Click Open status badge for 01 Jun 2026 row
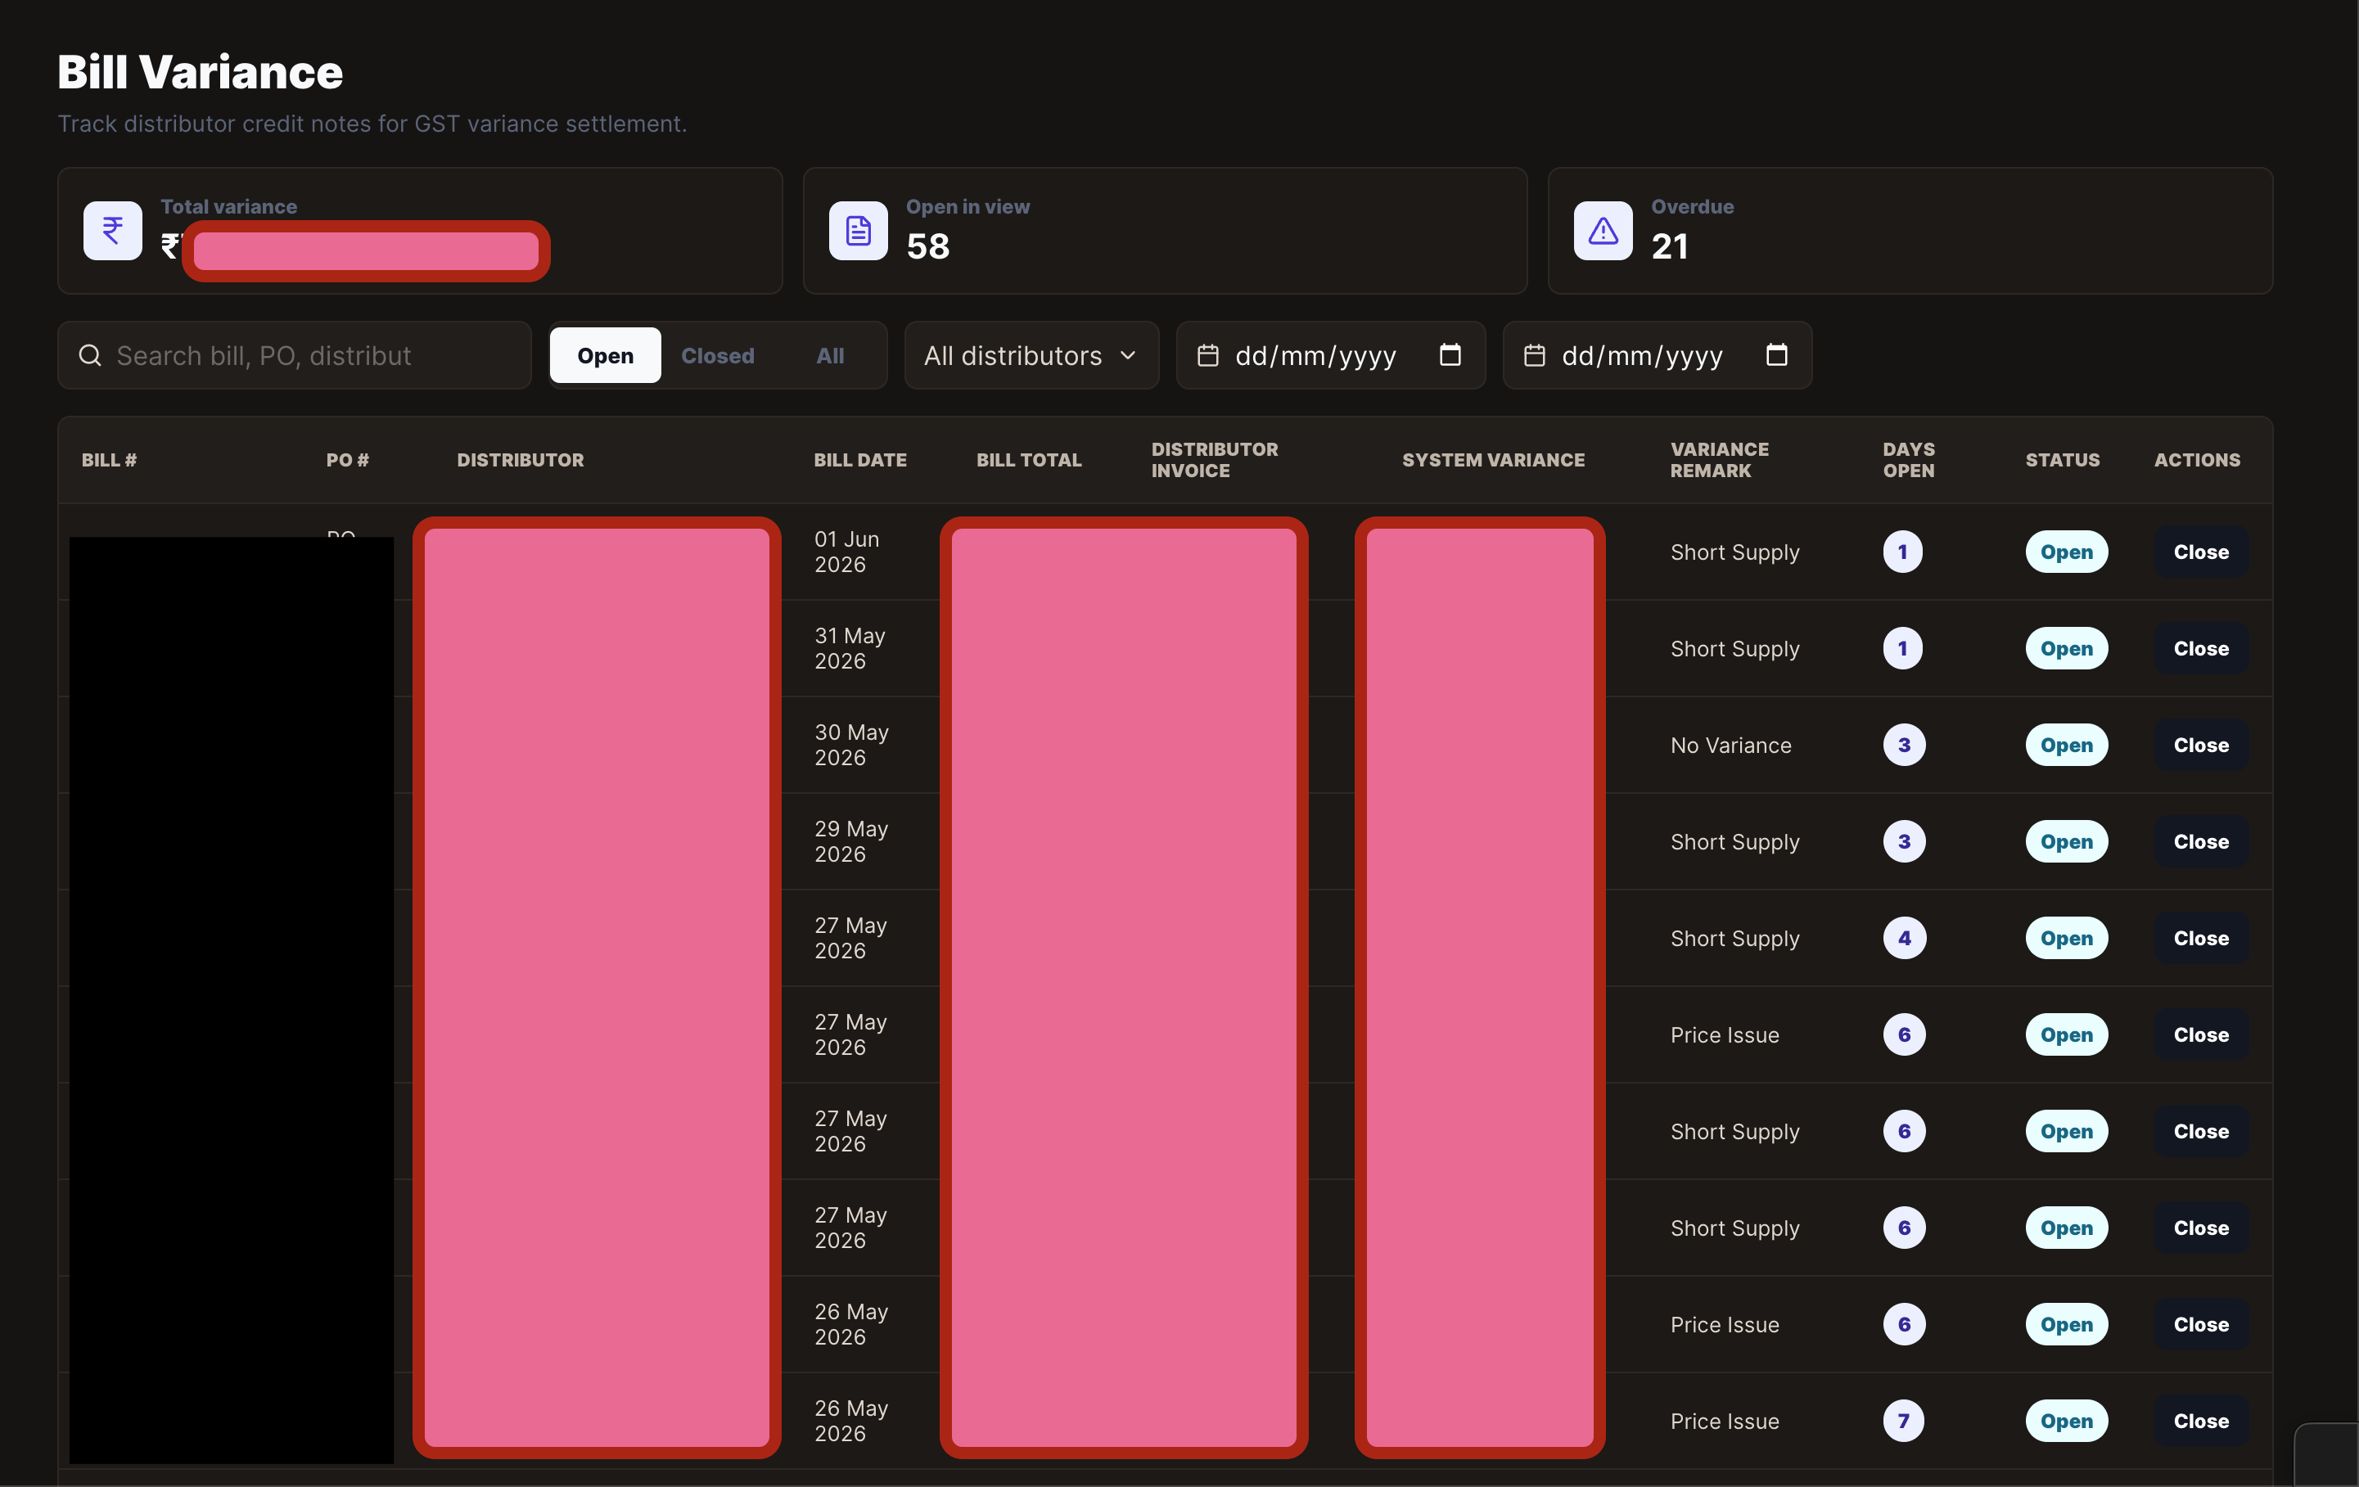This screenshot has width=2359, height=1487. (x=2066, y=552)
